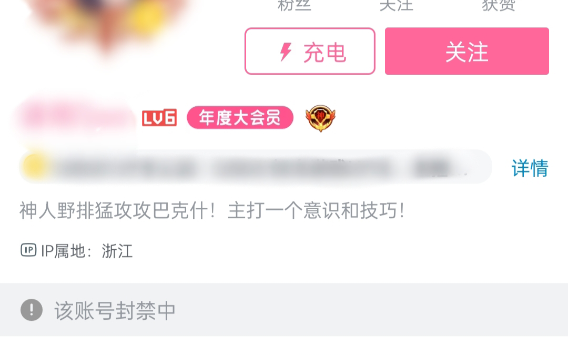Tap the account banned warning icon
This screenshot has height=355, width=568.
coord(32,310)
